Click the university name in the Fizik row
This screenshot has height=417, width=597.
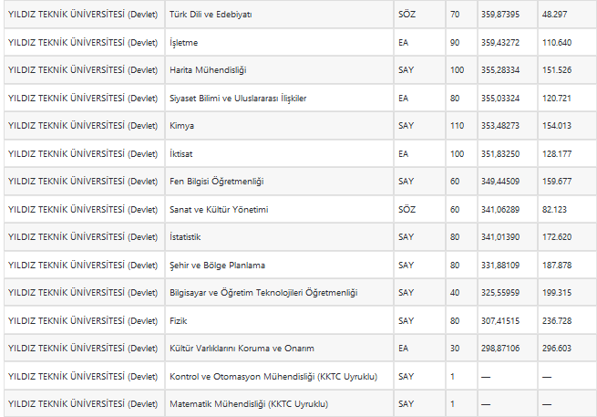[x=83, y=321]
